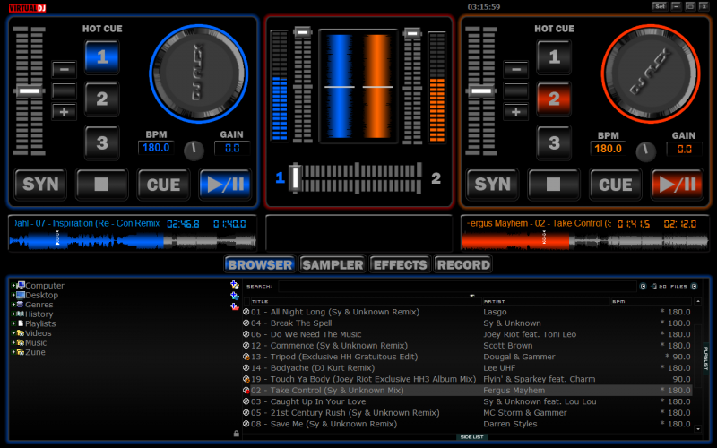This screenshot has height=448, width=717.
Task: Open the EFFECTS tab
Action: [x=400, y=264]
